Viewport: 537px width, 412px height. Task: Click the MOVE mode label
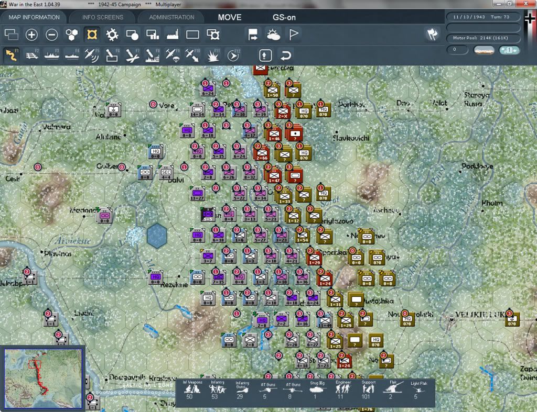click(x=230, y=17)
